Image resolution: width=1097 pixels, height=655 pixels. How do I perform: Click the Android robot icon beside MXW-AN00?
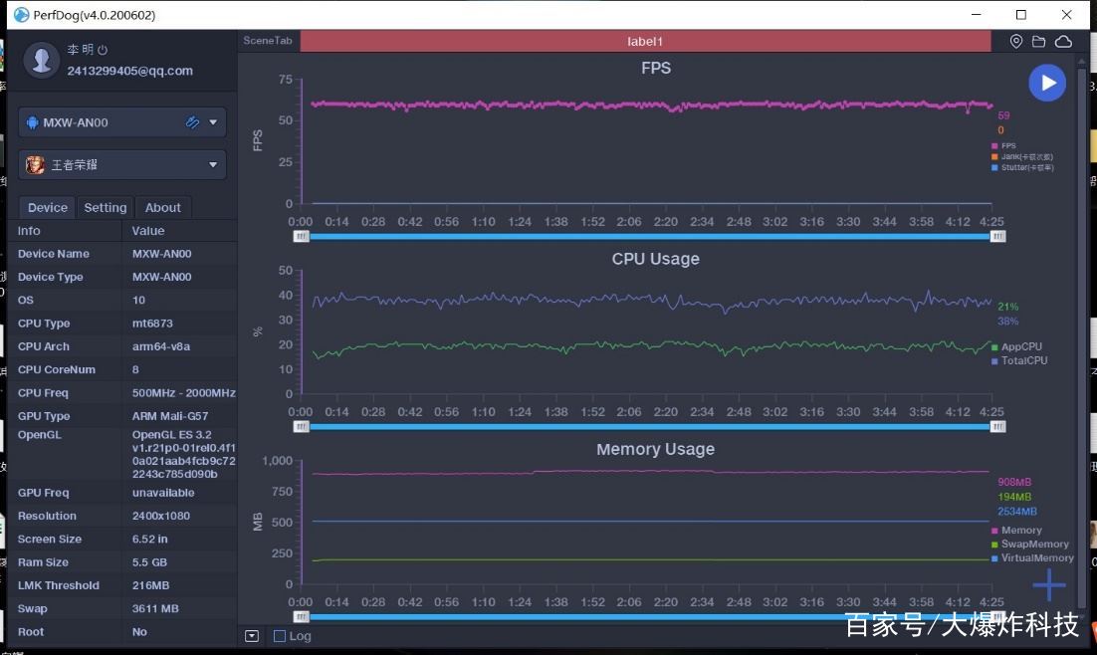pos(32,122)
